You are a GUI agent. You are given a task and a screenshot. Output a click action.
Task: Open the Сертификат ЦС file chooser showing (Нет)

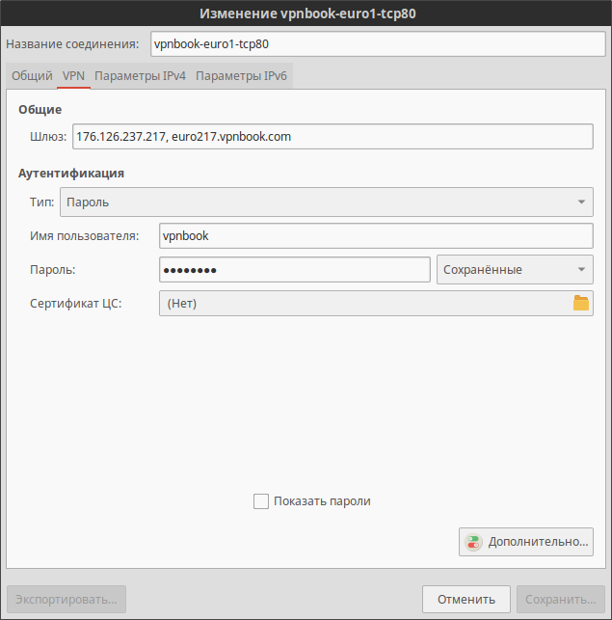(x=366, y=304)
